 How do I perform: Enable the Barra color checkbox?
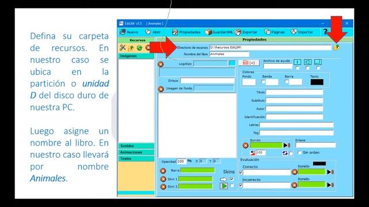[x=287, y=82]
